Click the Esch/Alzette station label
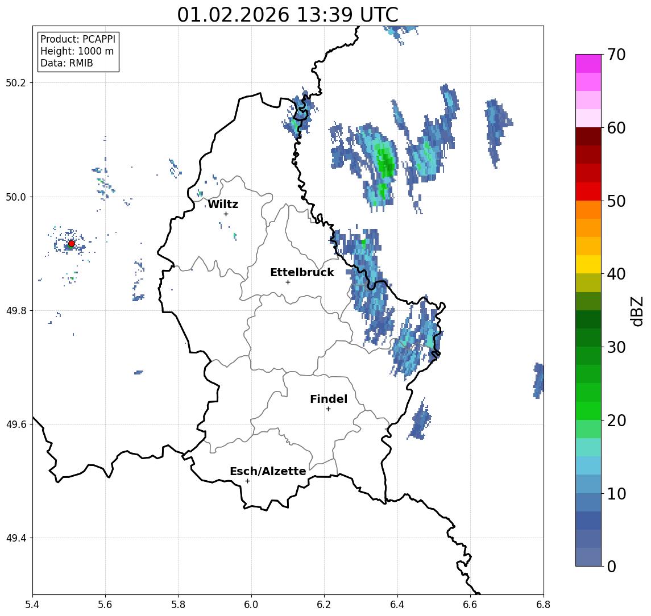Screen dimensions: 651x616 [268, 471]
